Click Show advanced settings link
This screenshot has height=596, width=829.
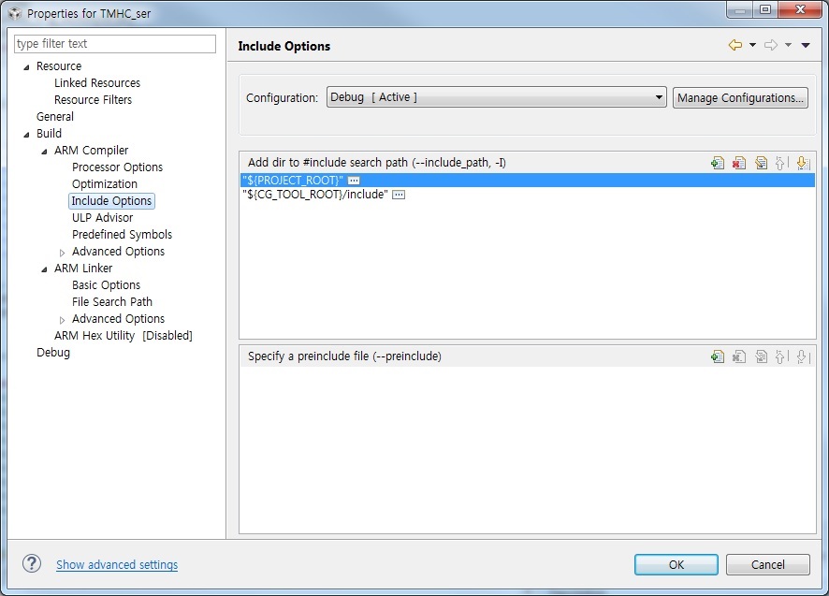(x=117, y=565)
